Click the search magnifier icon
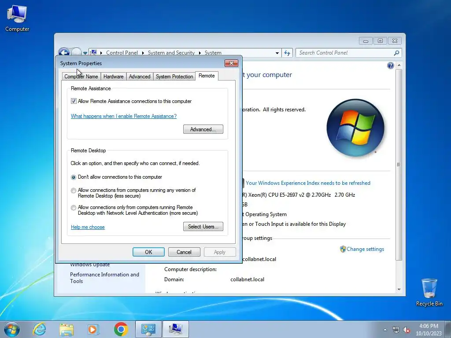The height and width of the screenshot is (338, 451). [396, 53]
